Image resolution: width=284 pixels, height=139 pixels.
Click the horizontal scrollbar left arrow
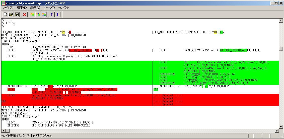pyautogui.click(x=3, y=130)
